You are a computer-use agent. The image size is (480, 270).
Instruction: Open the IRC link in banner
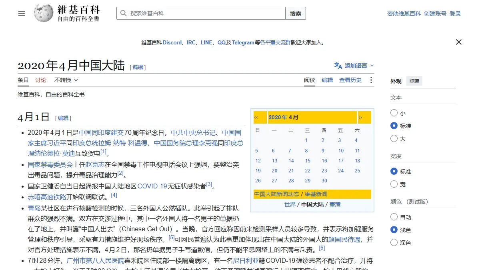point(191,42)
